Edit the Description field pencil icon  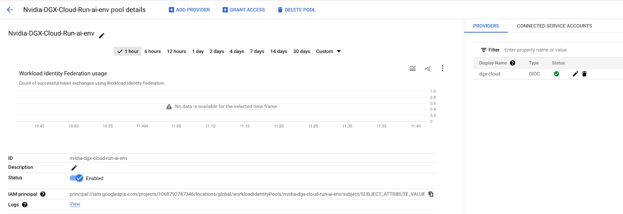tap(74, 168)
